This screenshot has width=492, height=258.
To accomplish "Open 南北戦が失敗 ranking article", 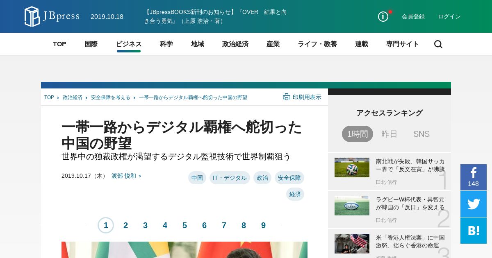I will coord(410,165).
